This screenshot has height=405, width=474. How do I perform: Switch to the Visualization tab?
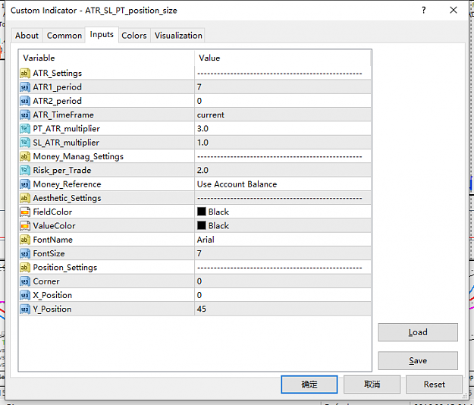(178, 36)
